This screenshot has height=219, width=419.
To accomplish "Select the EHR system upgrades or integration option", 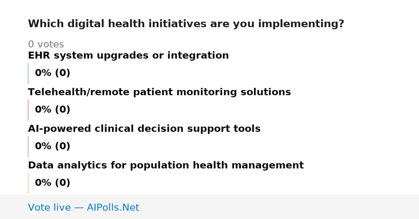I will (x=128, y=56).
